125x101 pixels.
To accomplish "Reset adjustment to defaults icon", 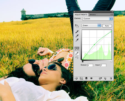I will pos(105,78).
